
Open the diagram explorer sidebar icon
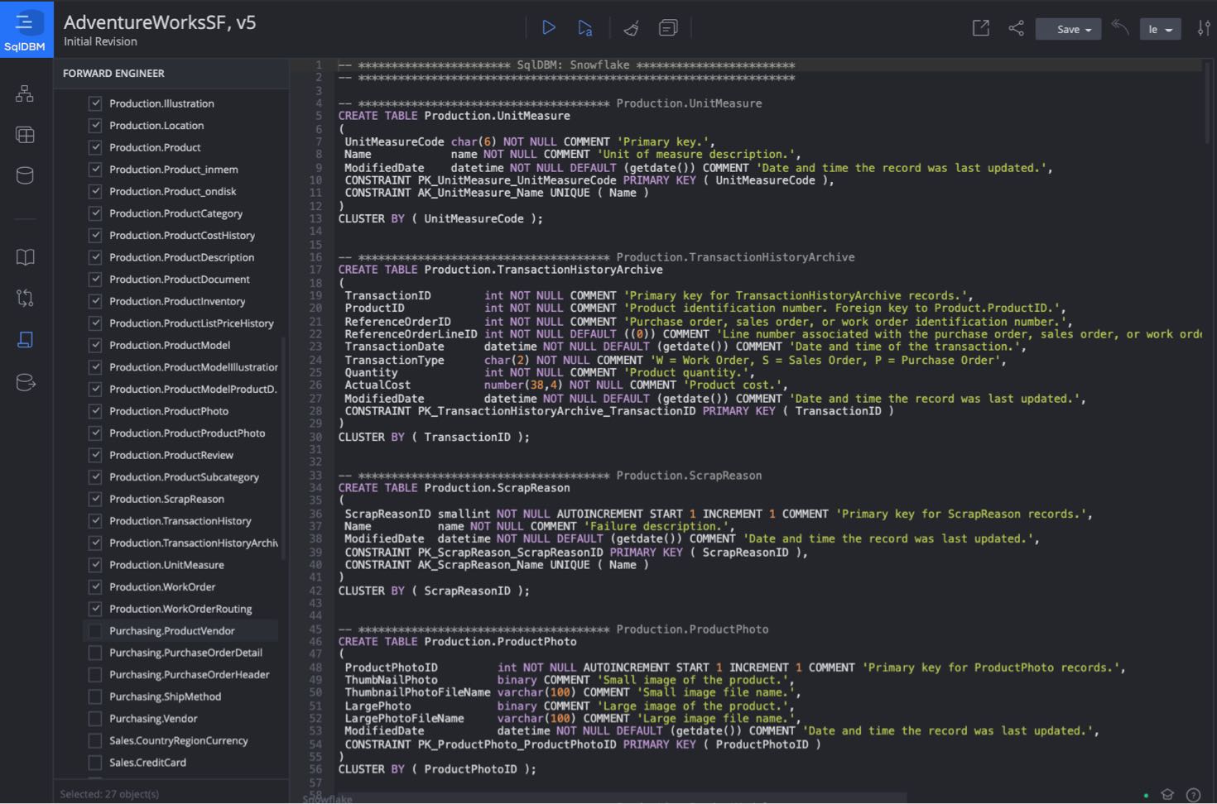[x=25, y=93]
